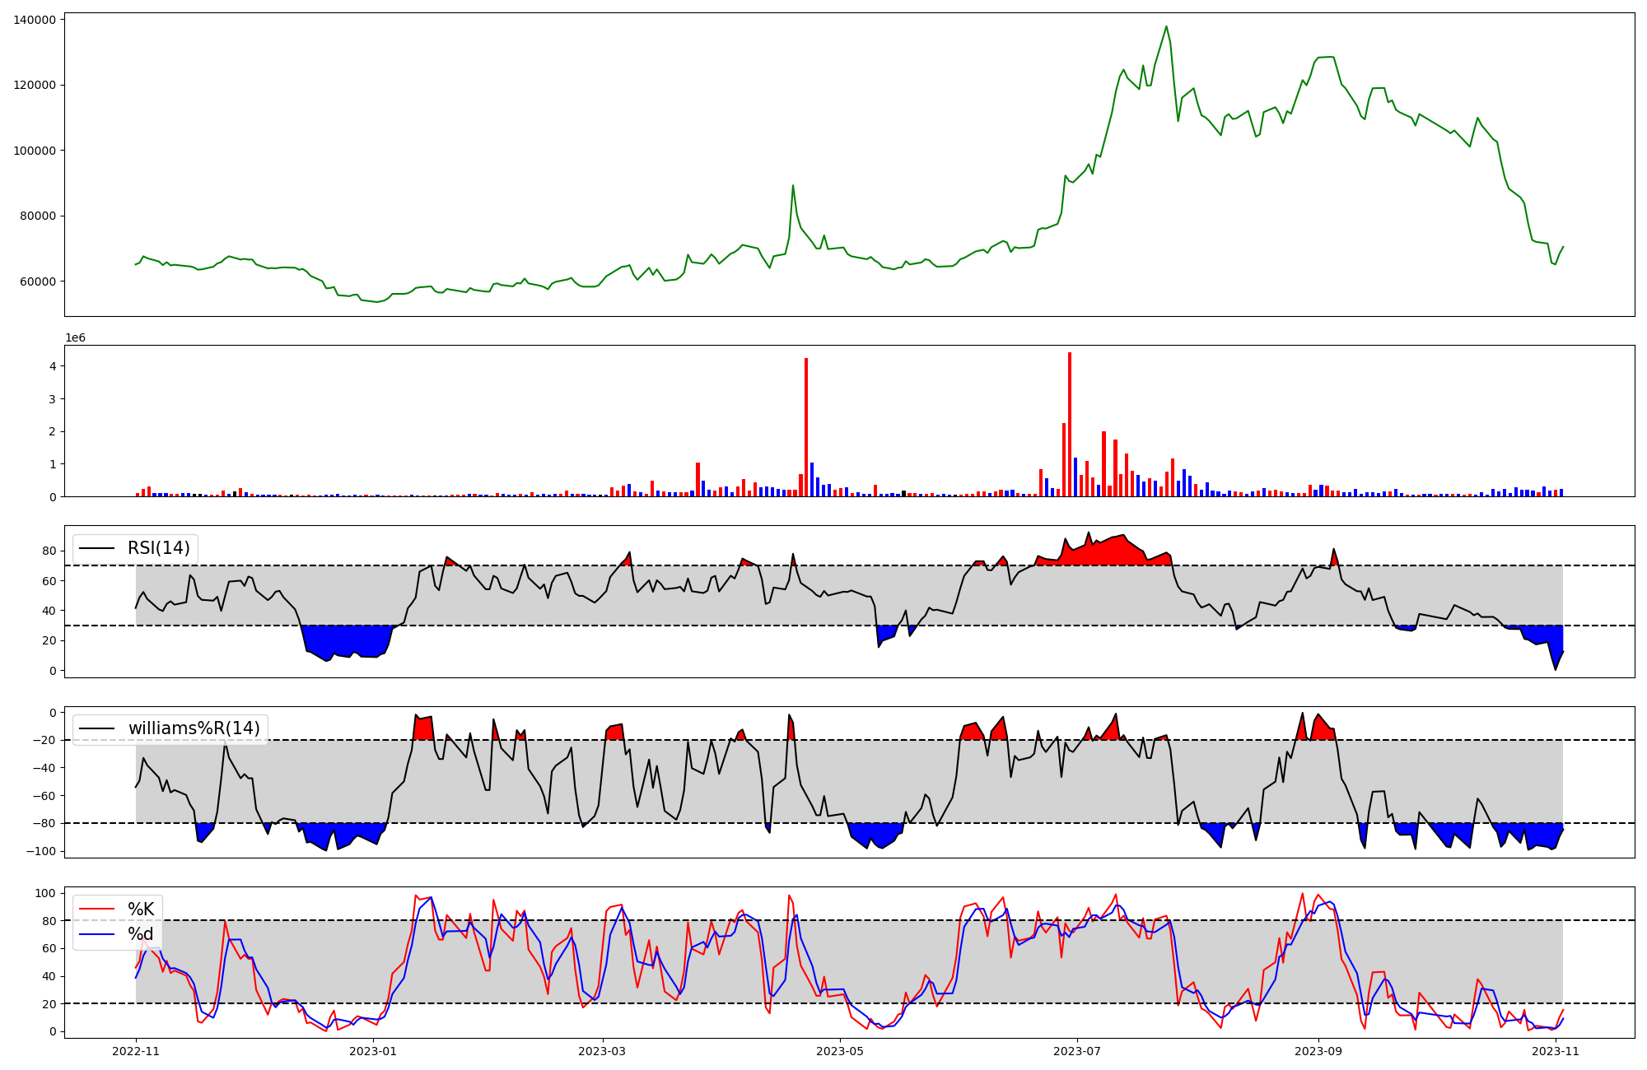
Task: Click the %K legend entry
Action: tap(141, 909)
